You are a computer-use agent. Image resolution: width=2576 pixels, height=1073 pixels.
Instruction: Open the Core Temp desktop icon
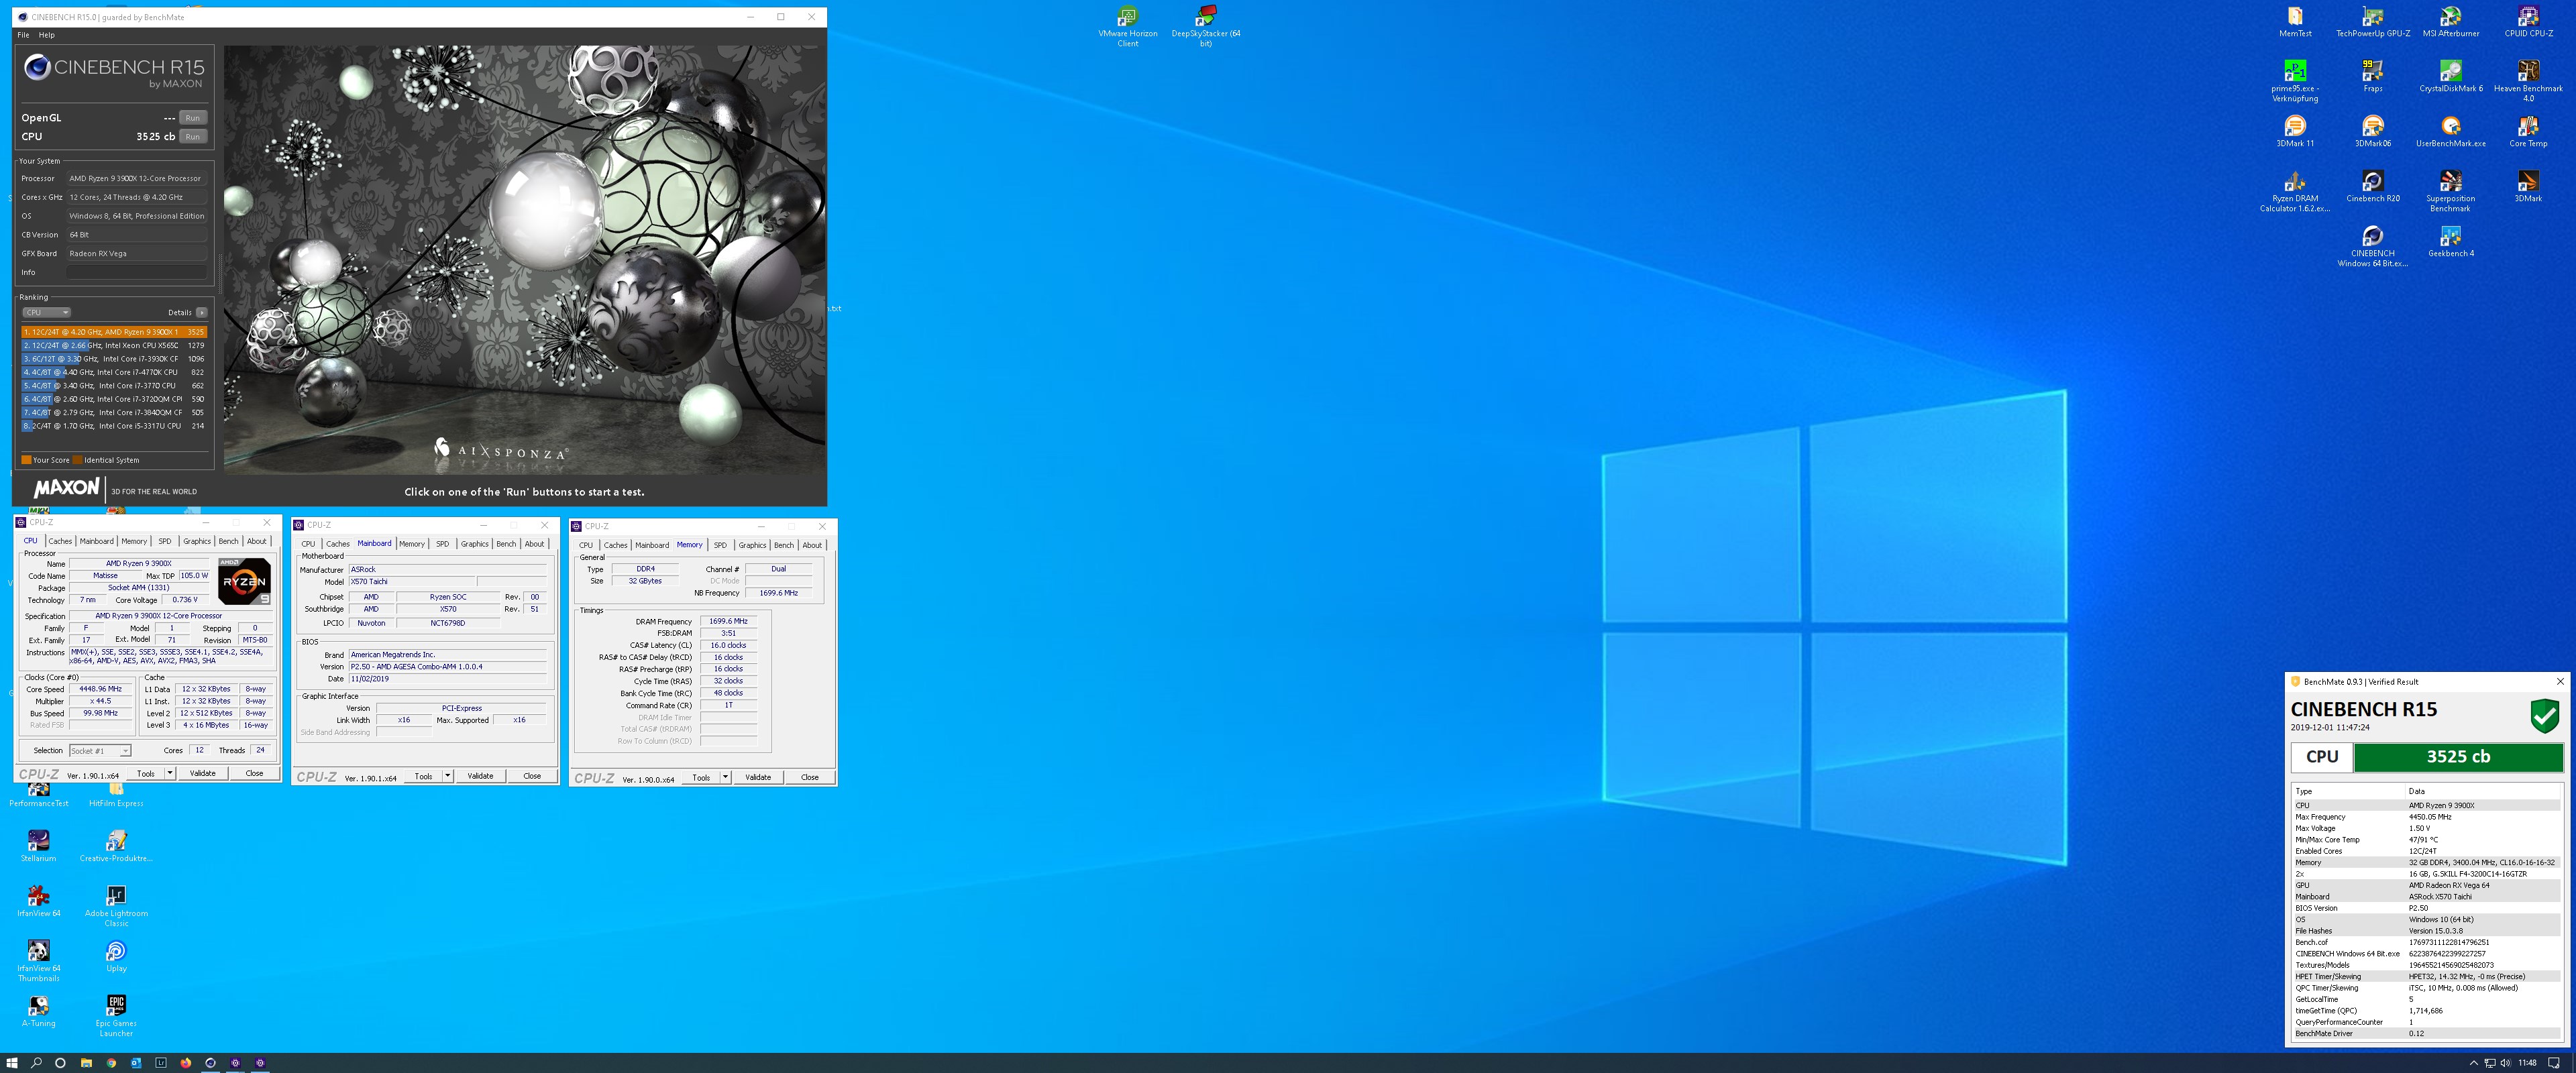(2528, 132)
